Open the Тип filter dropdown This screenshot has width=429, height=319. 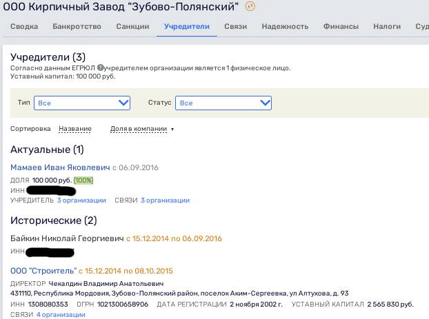click(x=82, y=103)
